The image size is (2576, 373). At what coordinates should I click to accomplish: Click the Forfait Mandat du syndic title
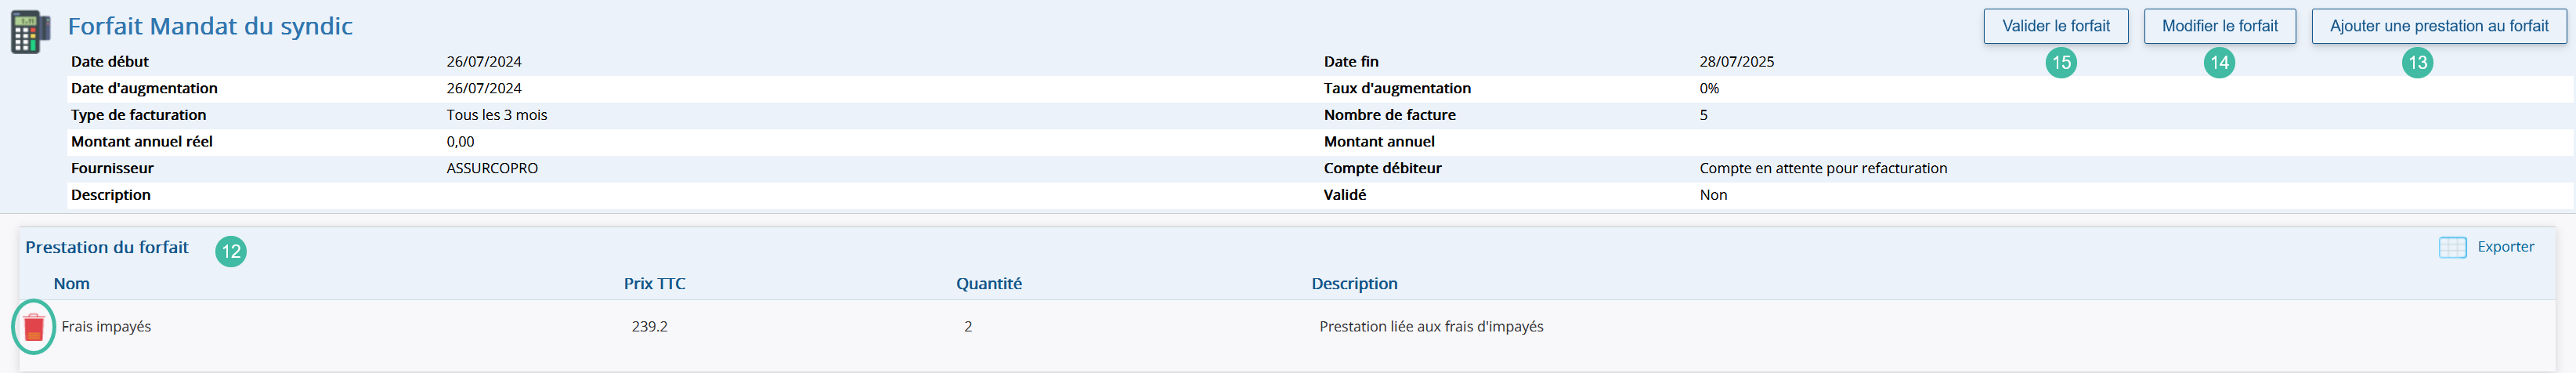click(210, 26)
